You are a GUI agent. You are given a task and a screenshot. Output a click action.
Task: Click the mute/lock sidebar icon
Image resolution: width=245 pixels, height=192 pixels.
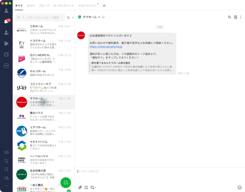click(7, 178)
